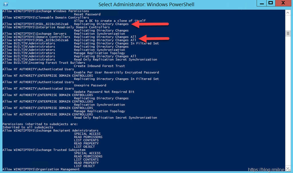This screenshot has height=173, width=293.
Task: Close the Windows PowerShell window
Action: pos(283,3)
